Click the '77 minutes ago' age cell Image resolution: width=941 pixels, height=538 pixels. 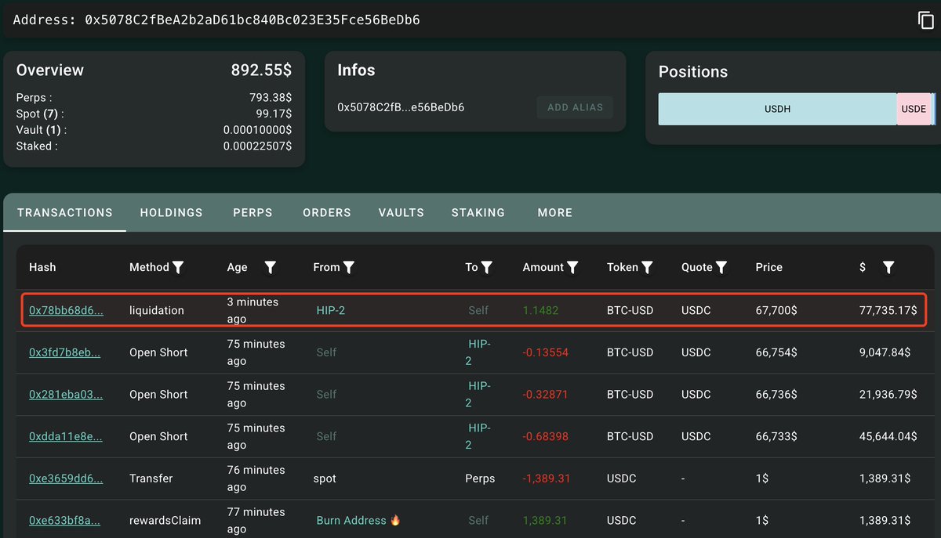tap(256, 521)
